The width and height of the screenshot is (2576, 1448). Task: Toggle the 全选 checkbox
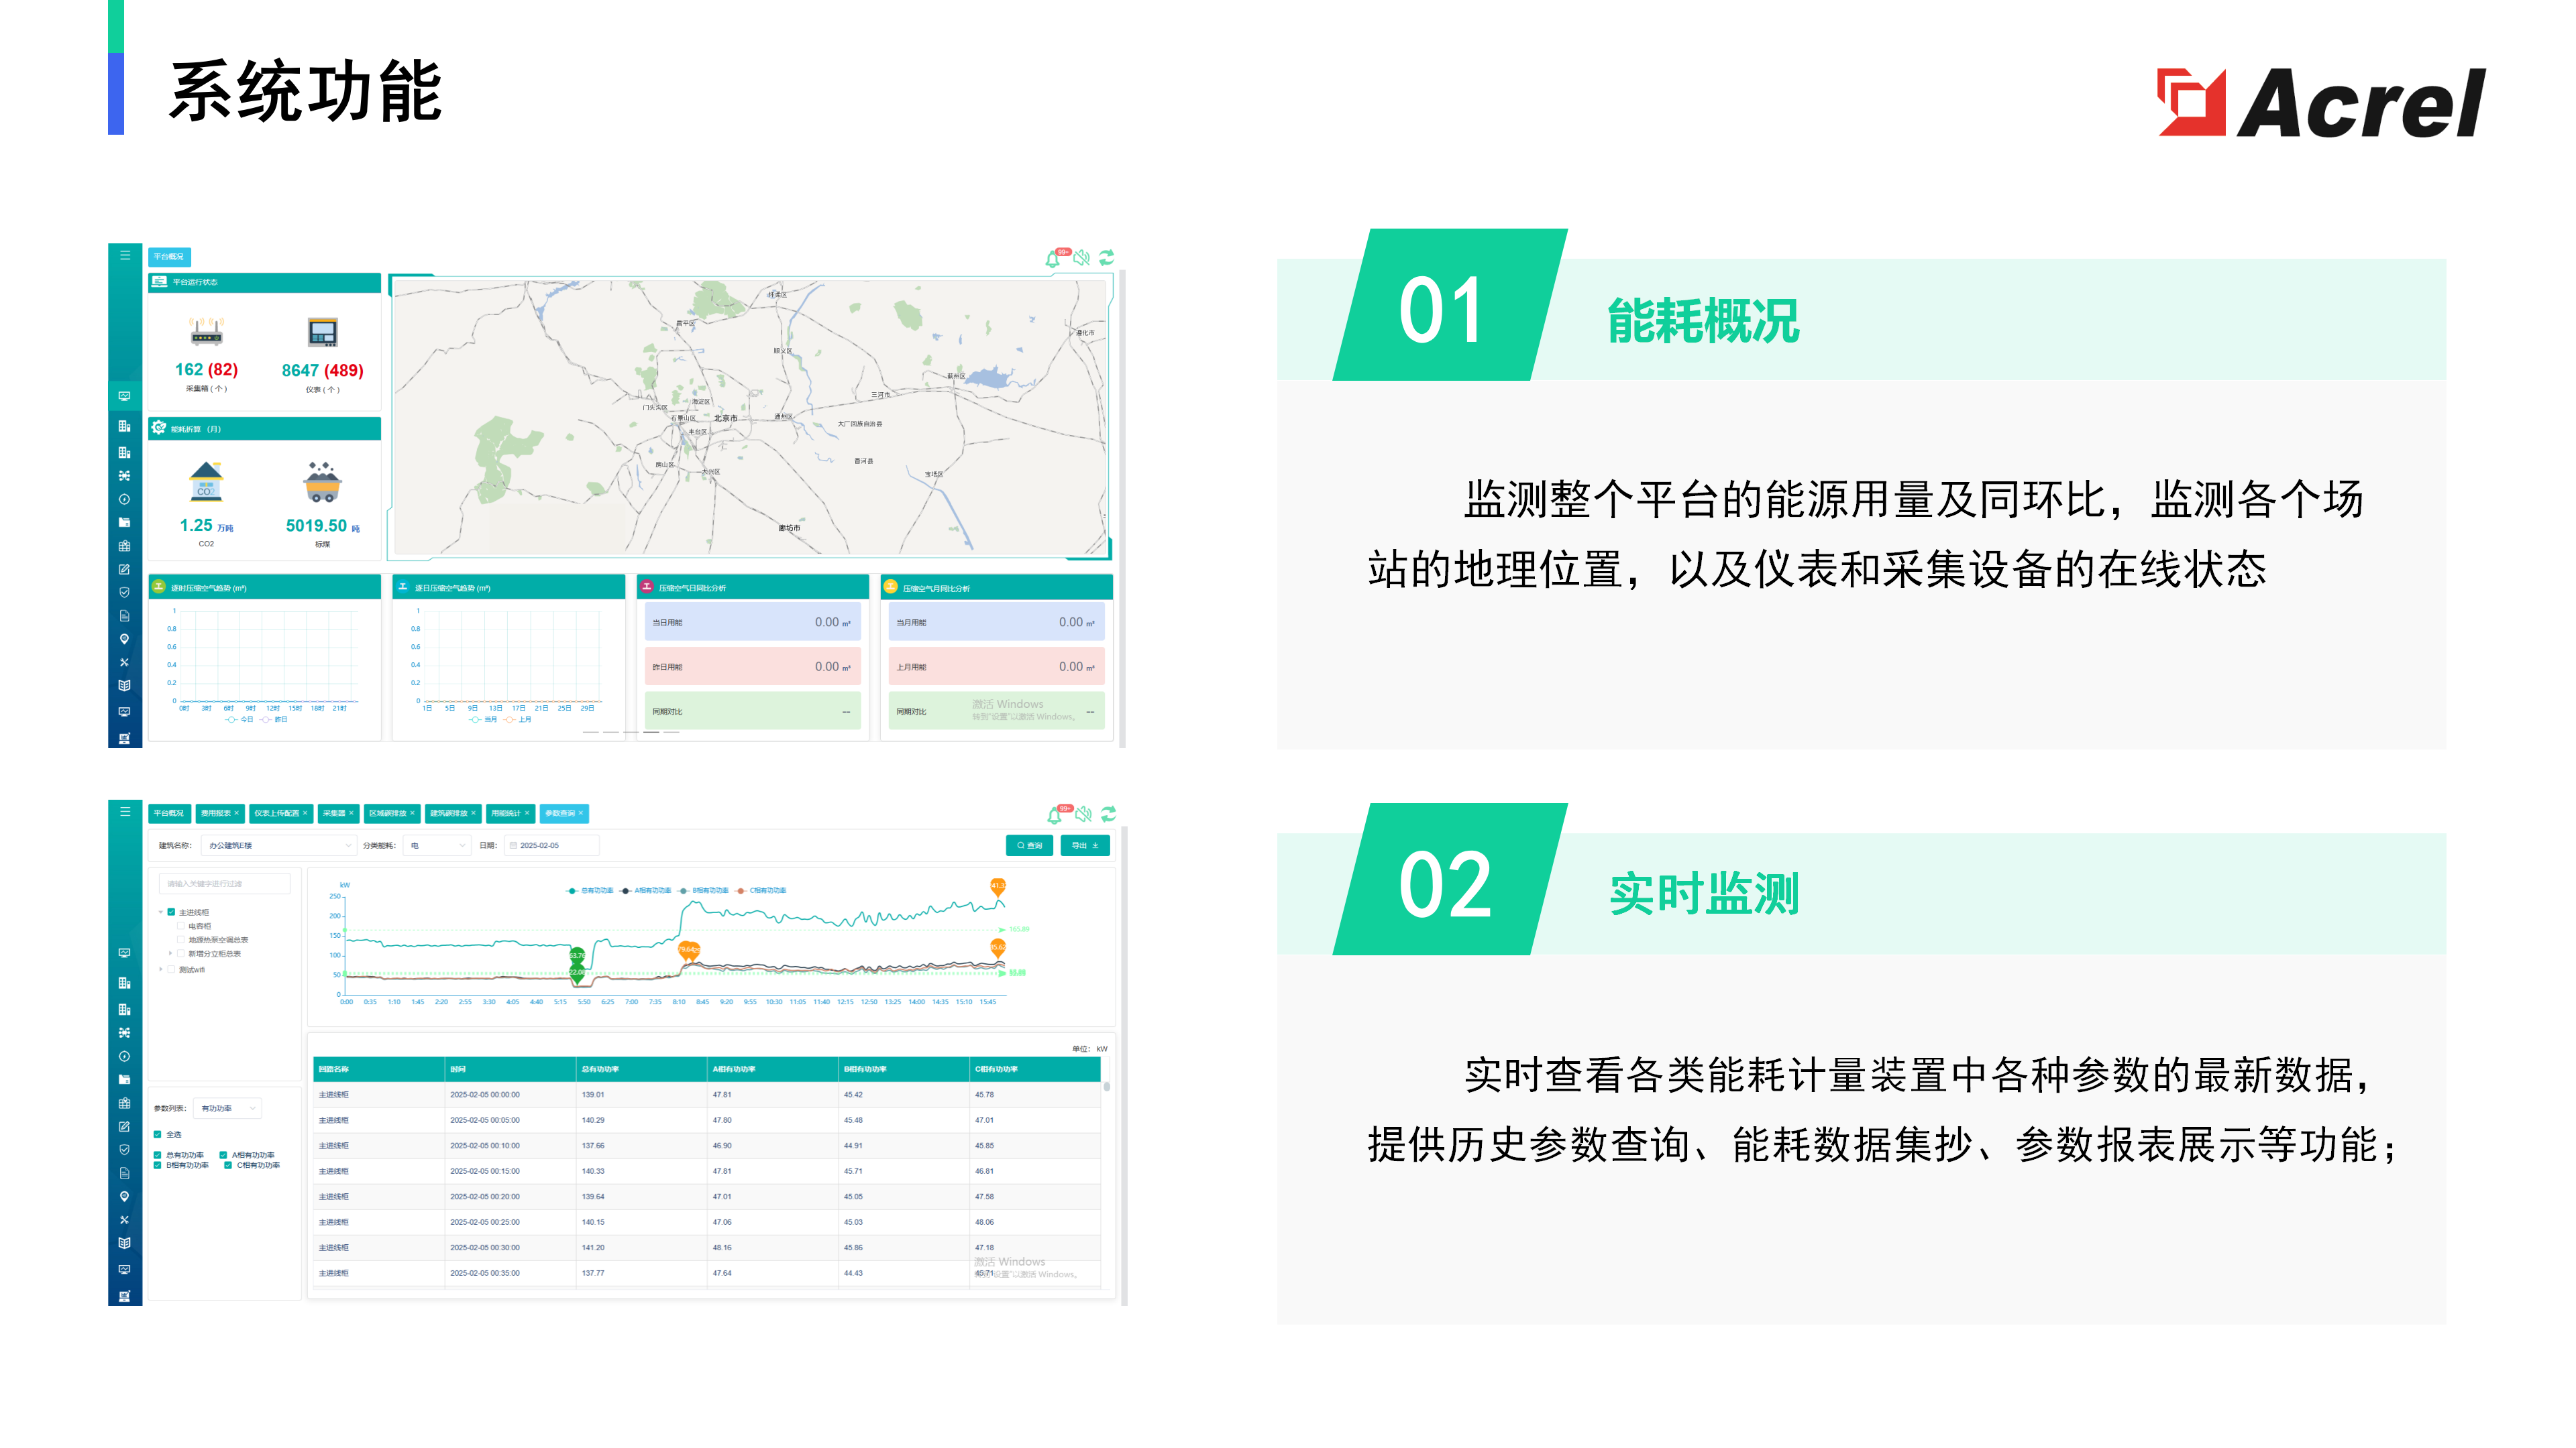click(158, 1134)
